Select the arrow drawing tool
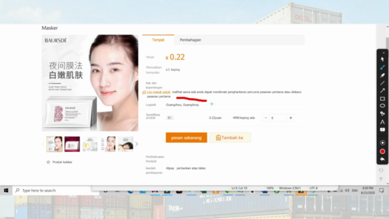The image size is (389, 219). (x=382, y=91)
